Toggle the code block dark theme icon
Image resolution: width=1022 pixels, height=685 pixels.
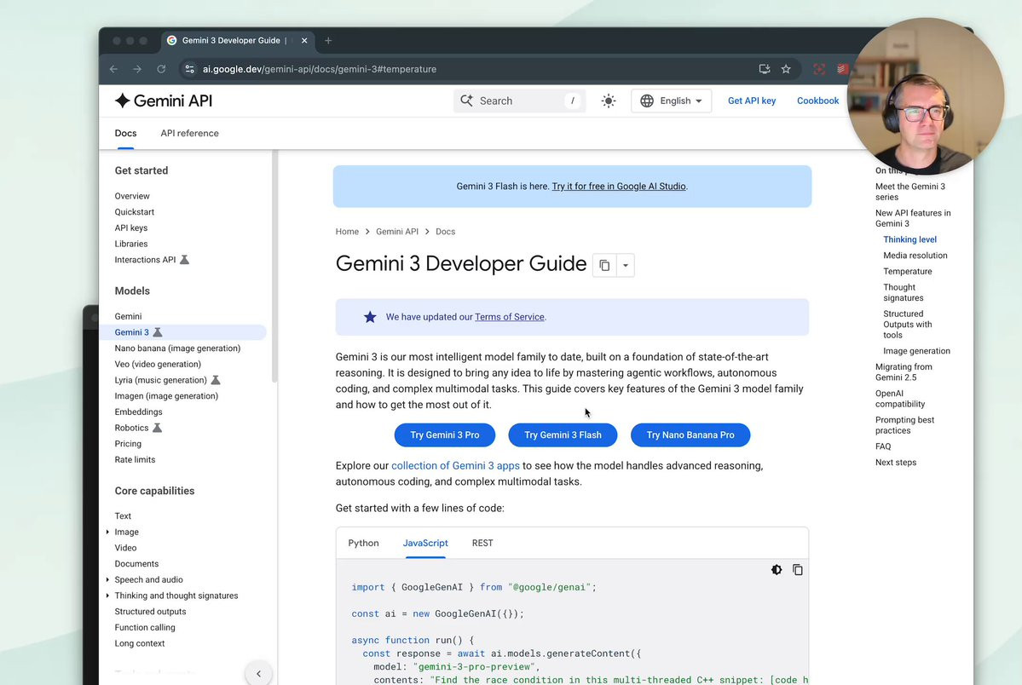coord(777,570)
